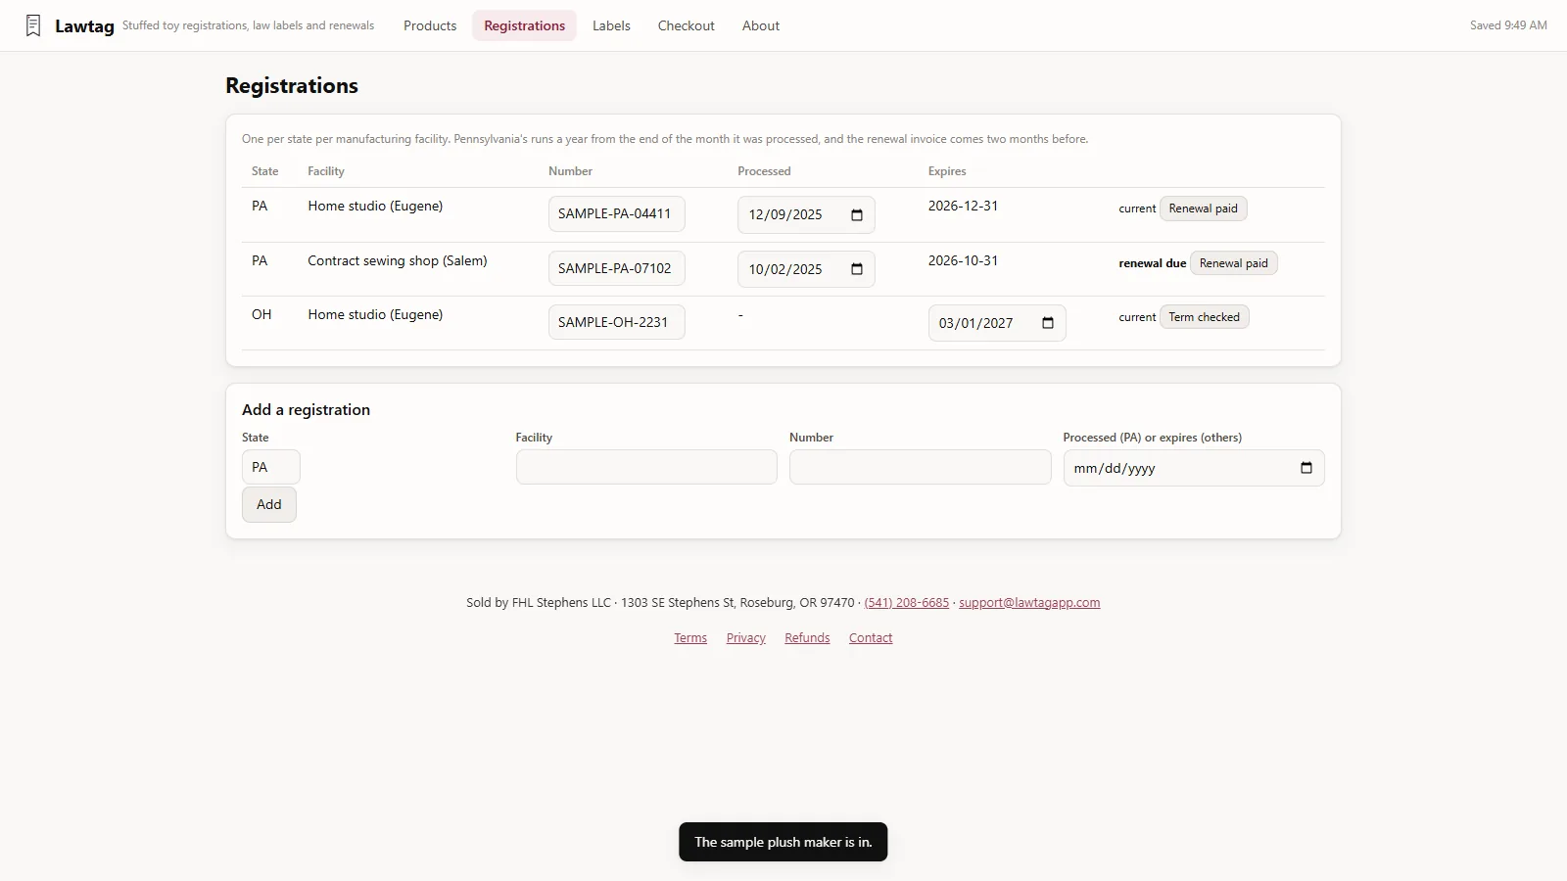
Task: Open calendar picker for 03/01/2027 date
Action: [1048, 323]
